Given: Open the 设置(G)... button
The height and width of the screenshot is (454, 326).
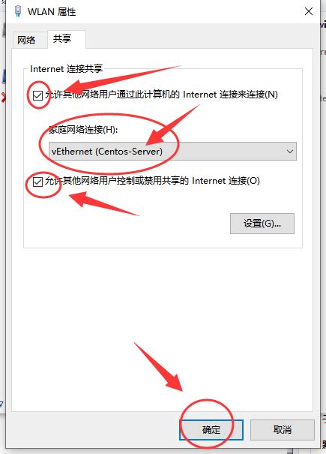Looking at the screenshot, I should (x=262, y=224).
